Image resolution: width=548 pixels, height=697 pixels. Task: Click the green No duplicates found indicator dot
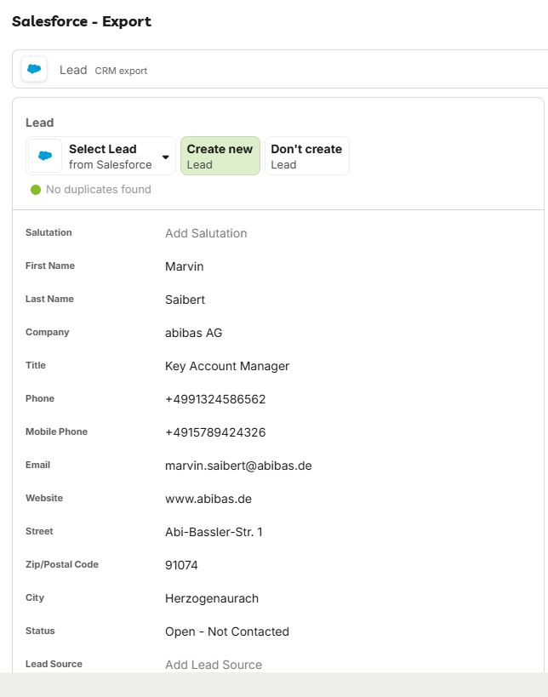36,190
